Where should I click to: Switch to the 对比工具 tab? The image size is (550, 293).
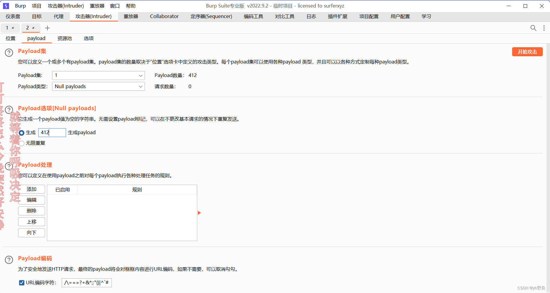click(285, 17)
